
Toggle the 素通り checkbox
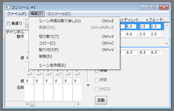point(8,23)
